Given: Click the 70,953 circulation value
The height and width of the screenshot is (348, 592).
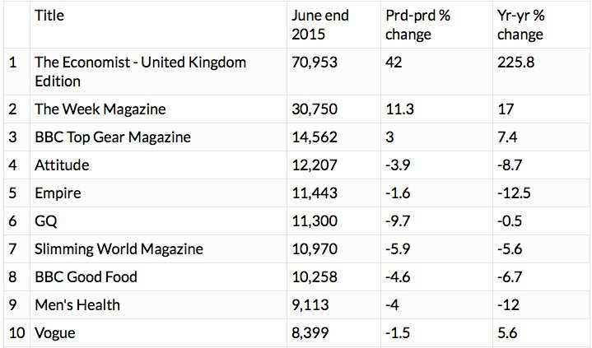Looking at the screenshot, I should tap(315, 63).
